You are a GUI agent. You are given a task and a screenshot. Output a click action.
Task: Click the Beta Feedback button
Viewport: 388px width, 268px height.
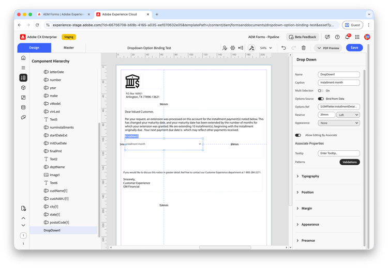click(x=303, y=37)
